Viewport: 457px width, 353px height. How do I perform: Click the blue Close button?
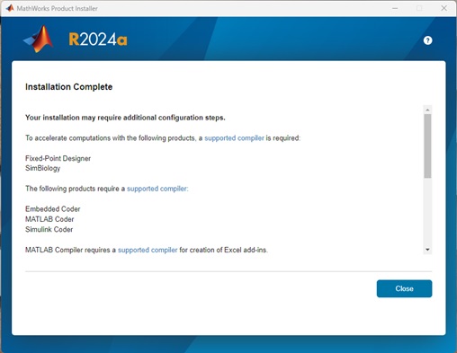[404, 288]
